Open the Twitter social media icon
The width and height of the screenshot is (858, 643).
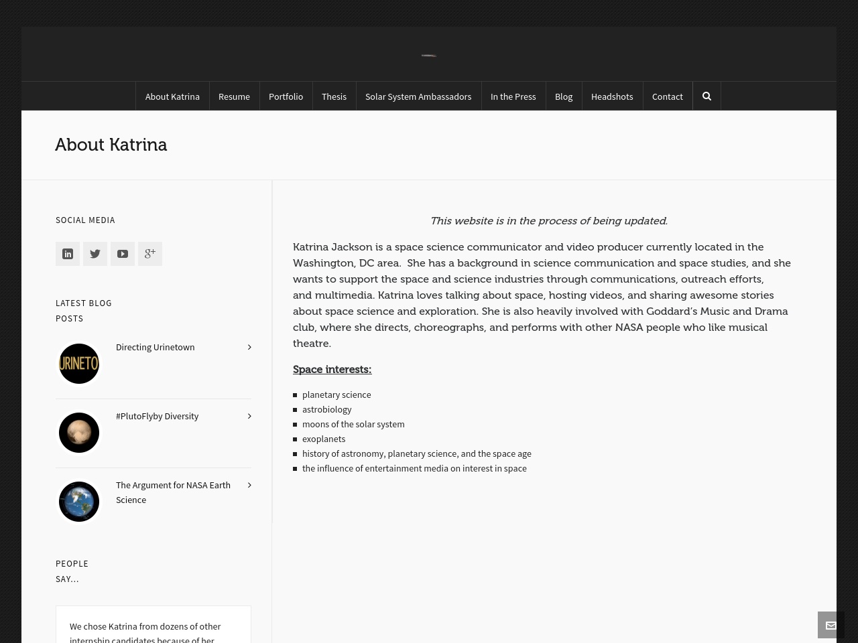[95, 254]
